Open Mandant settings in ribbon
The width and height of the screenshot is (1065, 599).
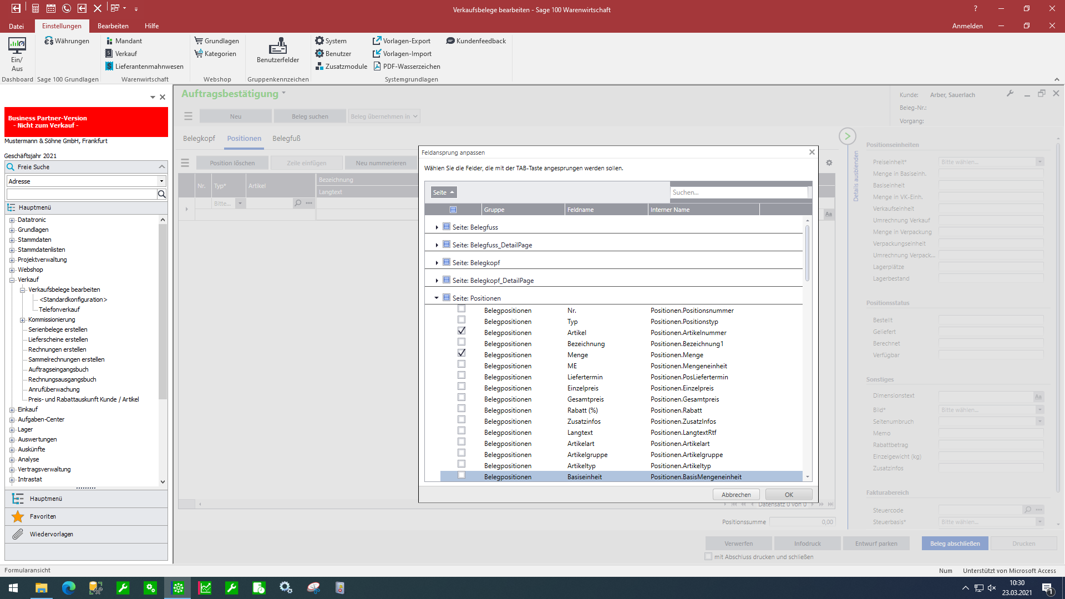click(124, 41)
